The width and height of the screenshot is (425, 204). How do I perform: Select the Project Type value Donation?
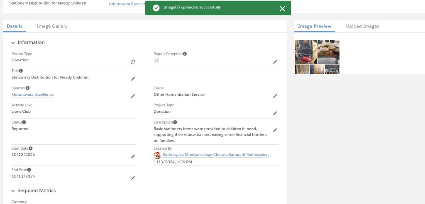click(162, 112)
